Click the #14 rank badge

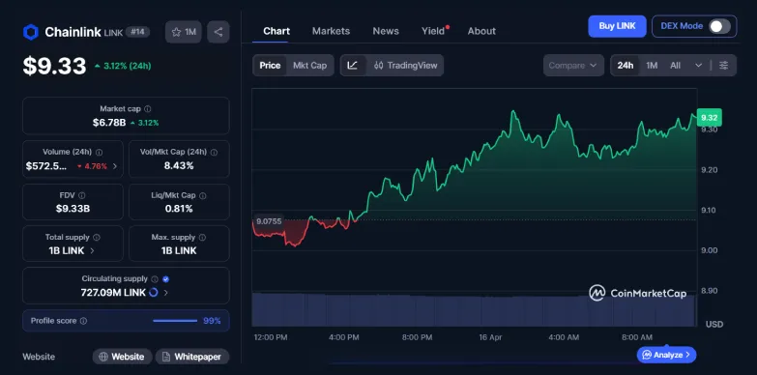(x=137, y=32)
